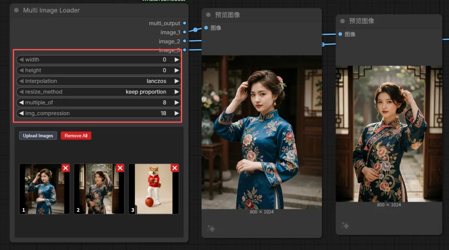
Task: Select thumbnail 3 of the Shiba dog
Action: [154, 189]
